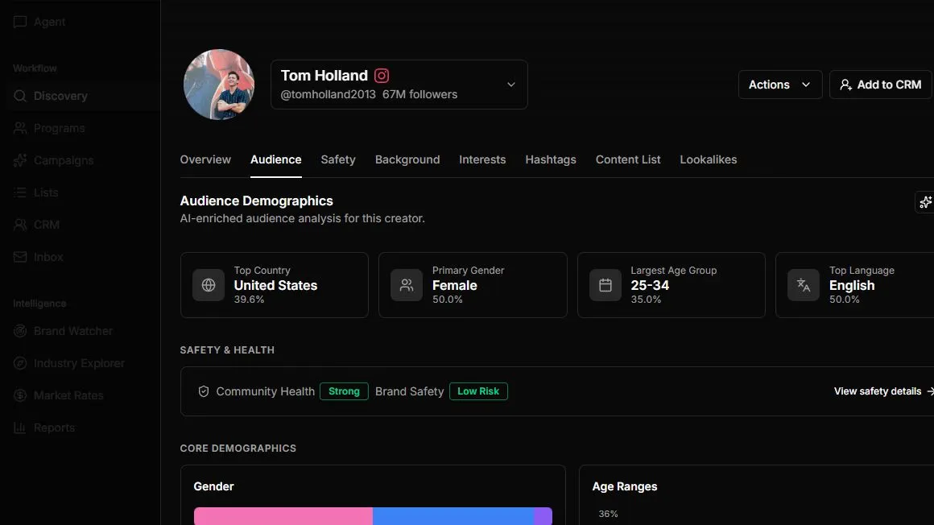Image resolution: width=934 pixels, height=525 pixels.
Task: Expand the Tom Holland account selector chevron
Action: pyautogui.click(x=511, y=85)
